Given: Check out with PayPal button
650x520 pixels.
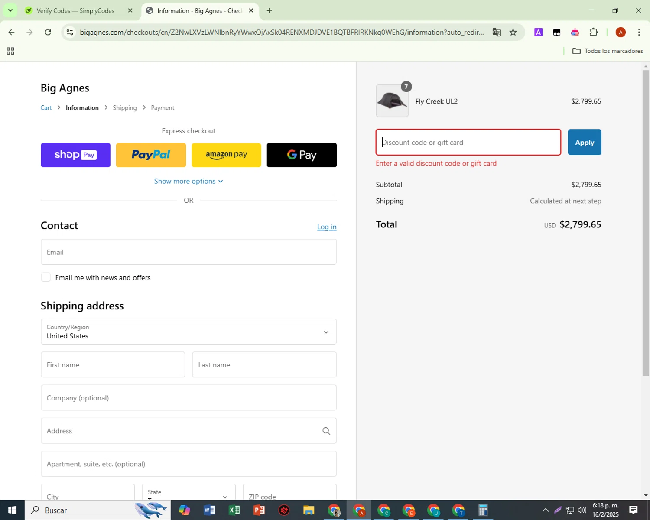Looking at the screenshot, I should click(151, 155).
